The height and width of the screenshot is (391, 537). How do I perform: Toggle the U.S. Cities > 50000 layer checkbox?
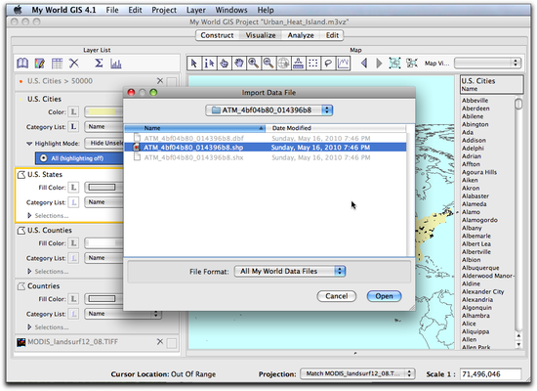click(172, 82)
